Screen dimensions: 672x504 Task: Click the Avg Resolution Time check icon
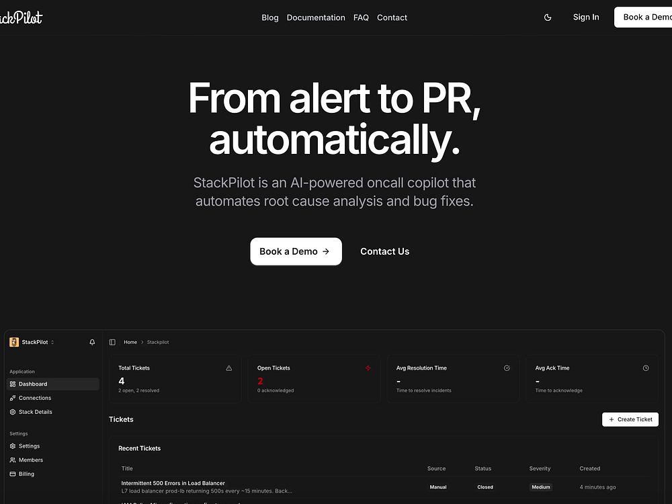coord(507,368)
